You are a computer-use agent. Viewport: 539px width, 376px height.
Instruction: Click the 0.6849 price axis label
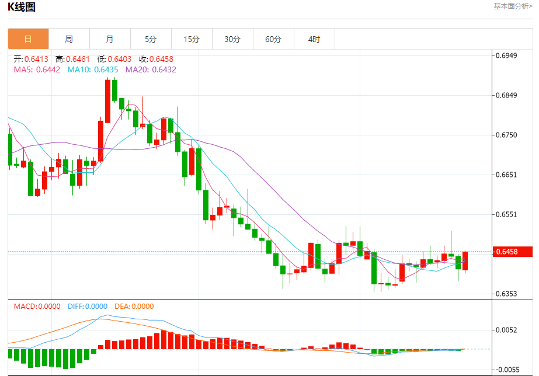(506, 95)
